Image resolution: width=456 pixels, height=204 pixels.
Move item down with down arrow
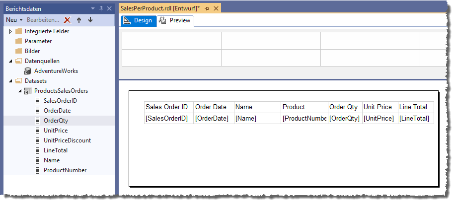point(90,20)
